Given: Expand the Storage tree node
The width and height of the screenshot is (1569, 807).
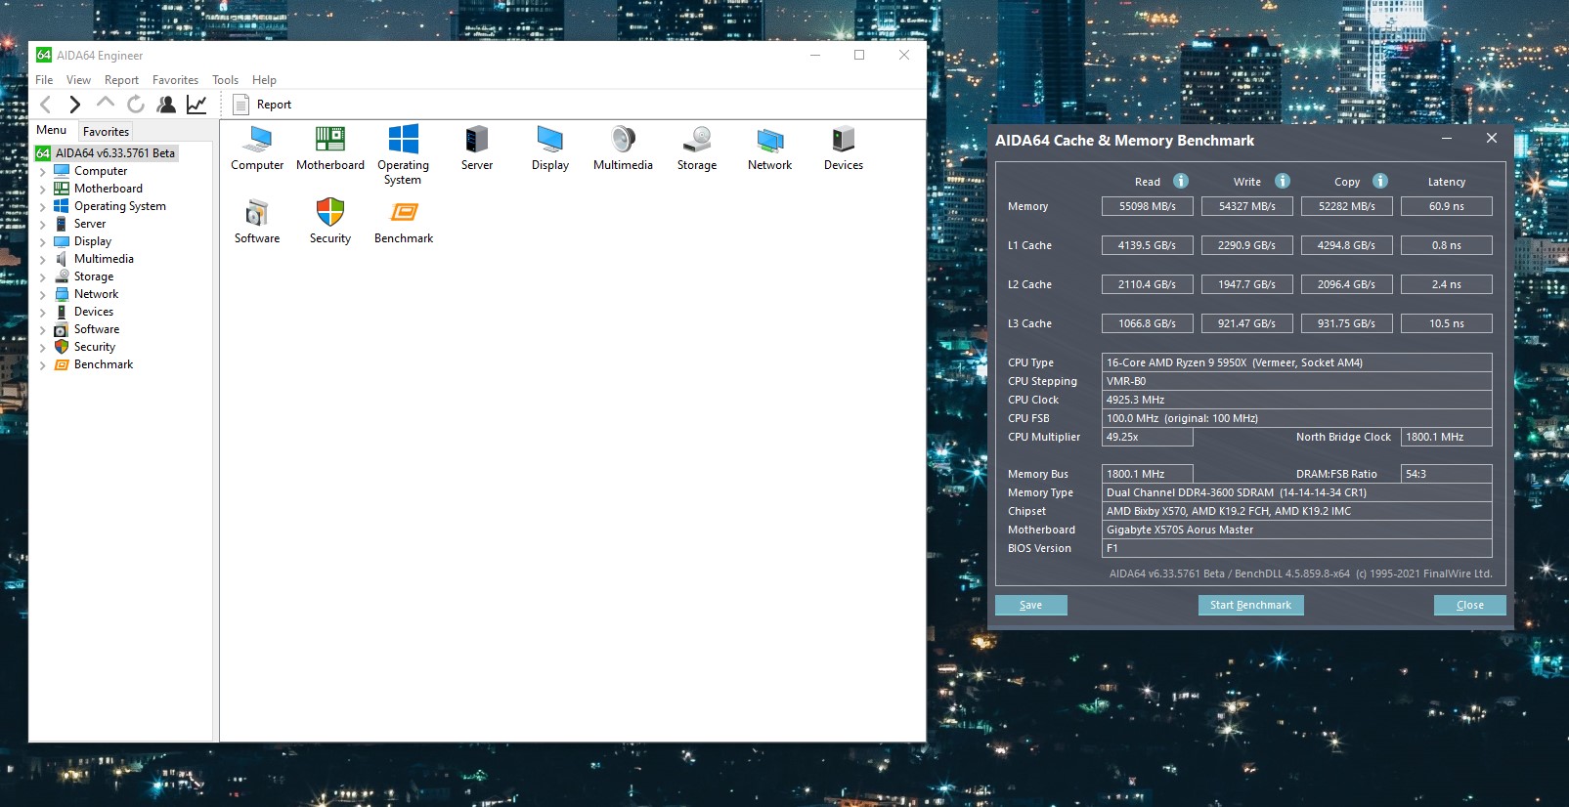Looking at the screenshot, I should click(x=43, y=277).
